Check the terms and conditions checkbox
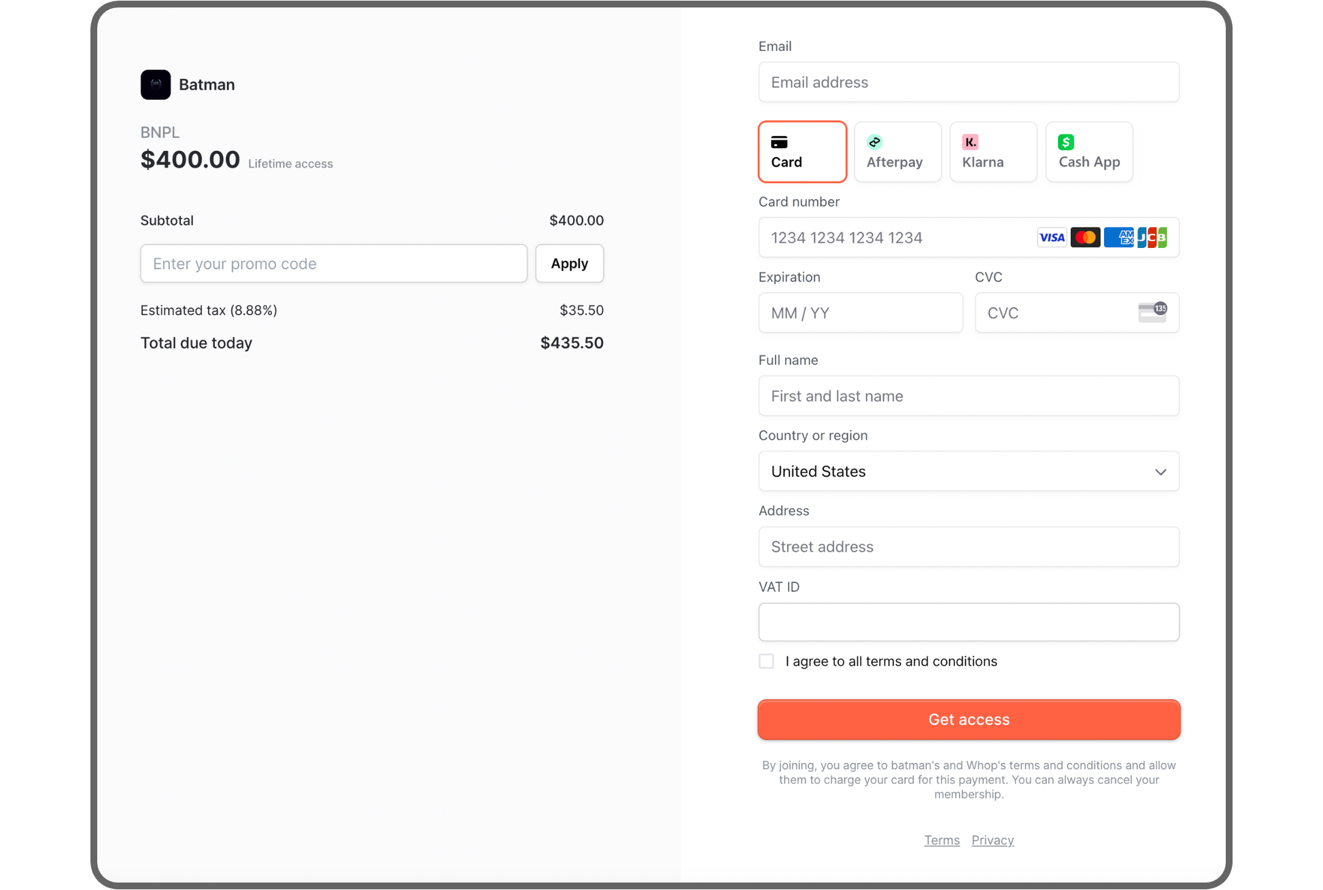The height and width of the screenshot is (890, 1323). [766, 661]
